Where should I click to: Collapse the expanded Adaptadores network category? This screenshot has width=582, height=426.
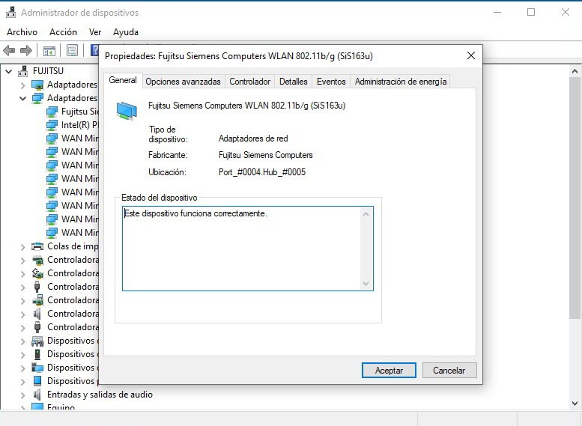(22, 99)
